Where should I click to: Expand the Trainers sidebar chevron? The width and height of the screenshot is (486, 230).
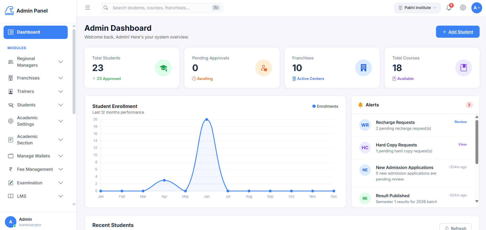(x=61, y=92)
